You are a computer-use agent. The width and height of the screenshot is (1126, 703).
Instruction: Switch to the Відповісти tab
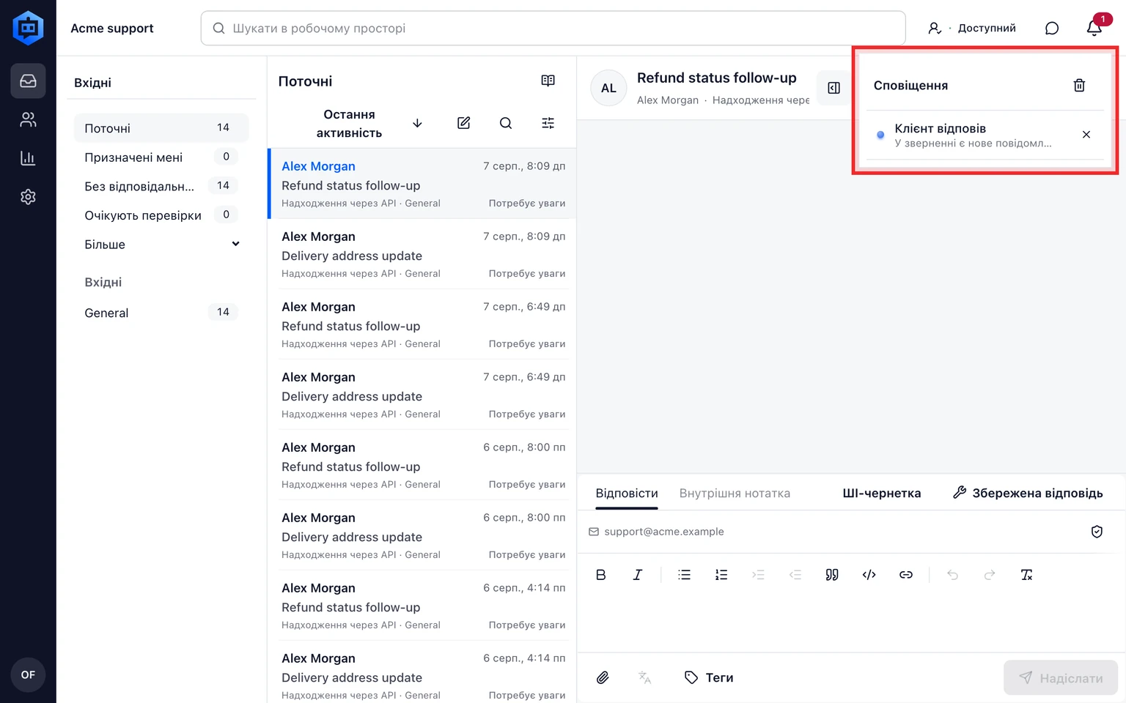point(627,493)
